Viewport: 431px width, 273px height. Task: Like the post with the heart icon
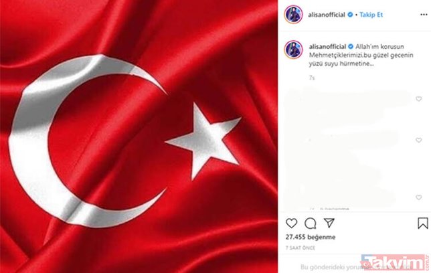[x=291, y=223]
